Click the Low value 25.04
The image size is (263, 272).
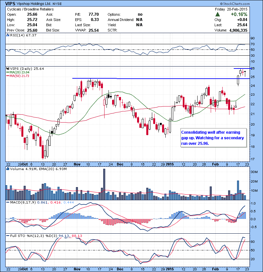tap(32, 25)
